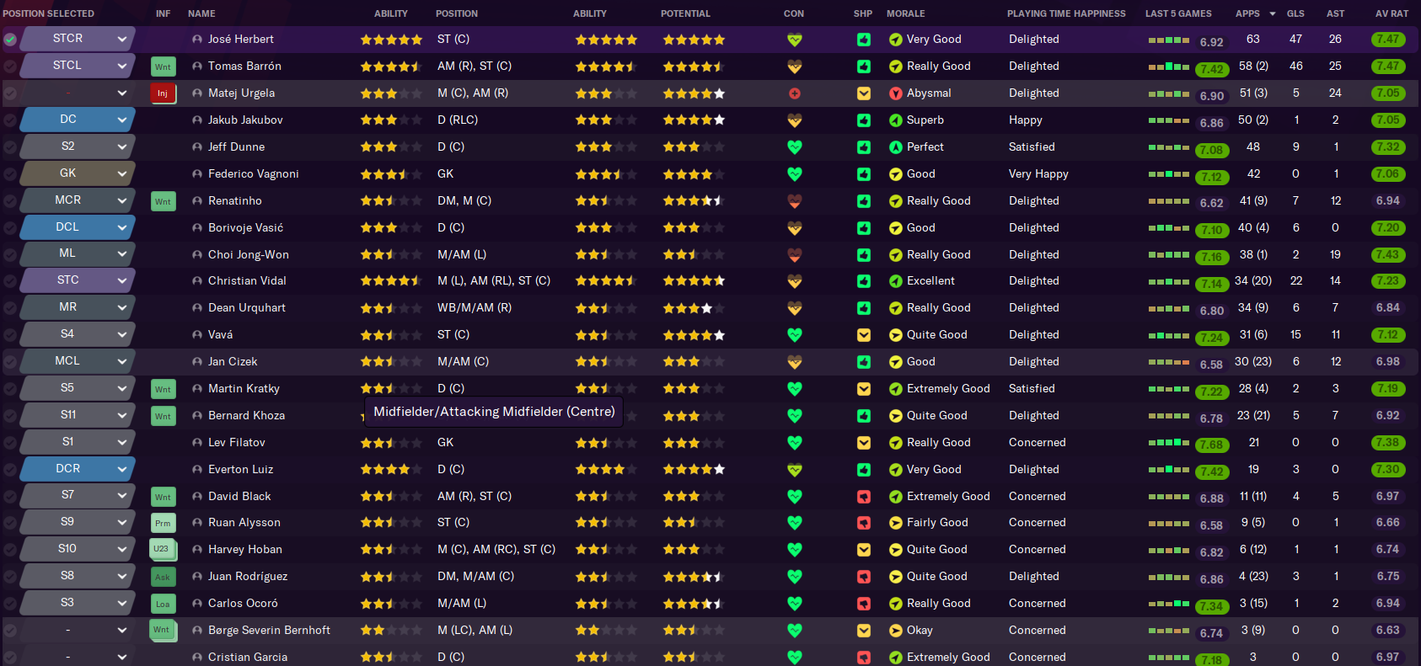This screenshot has width=1421, height=666.
Task: Click the 7.43 average rating badge for Choi Jong-Won
Action: click(x=1387, y=254)
